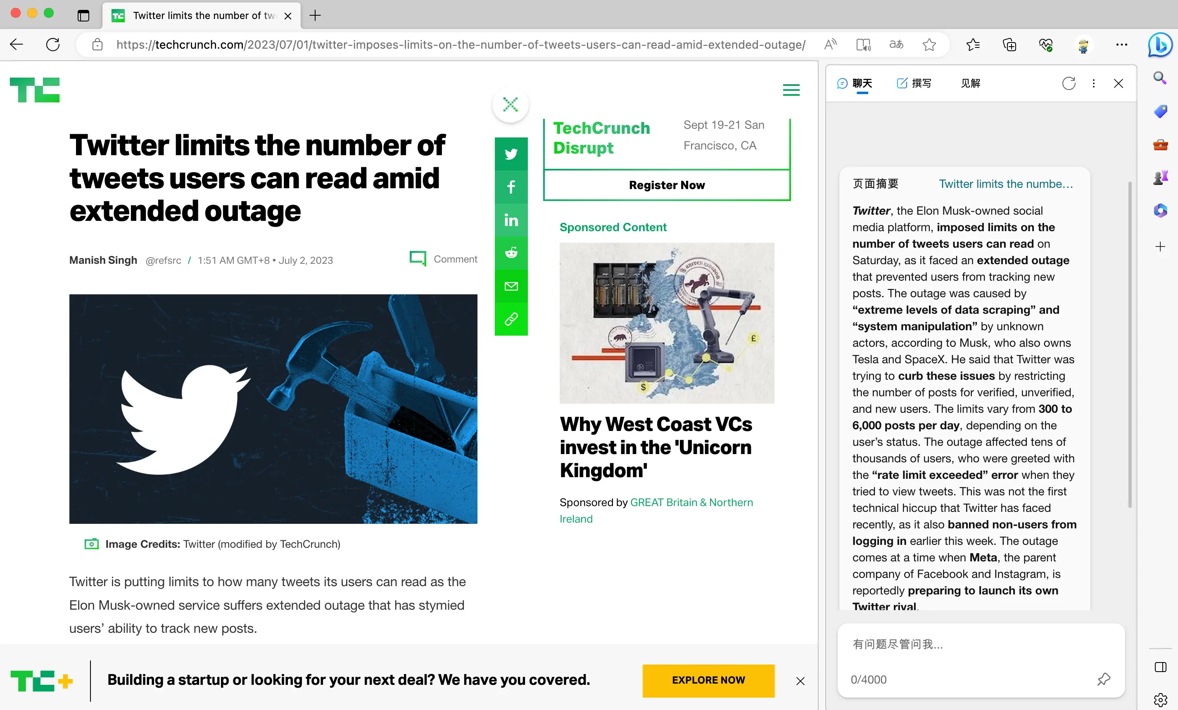Open the Sponsored Content link
The width and height of the screenshot is (1178, 710).
point(613,227)
